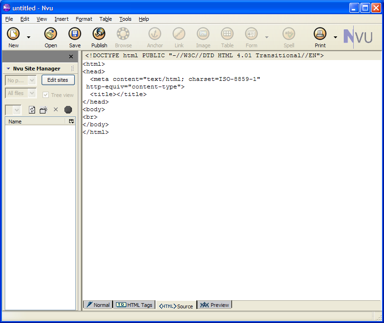The height and width of the screenshot is (323, 384).
Task: Click the Form toolbar icon
Action: click(251, 34)
